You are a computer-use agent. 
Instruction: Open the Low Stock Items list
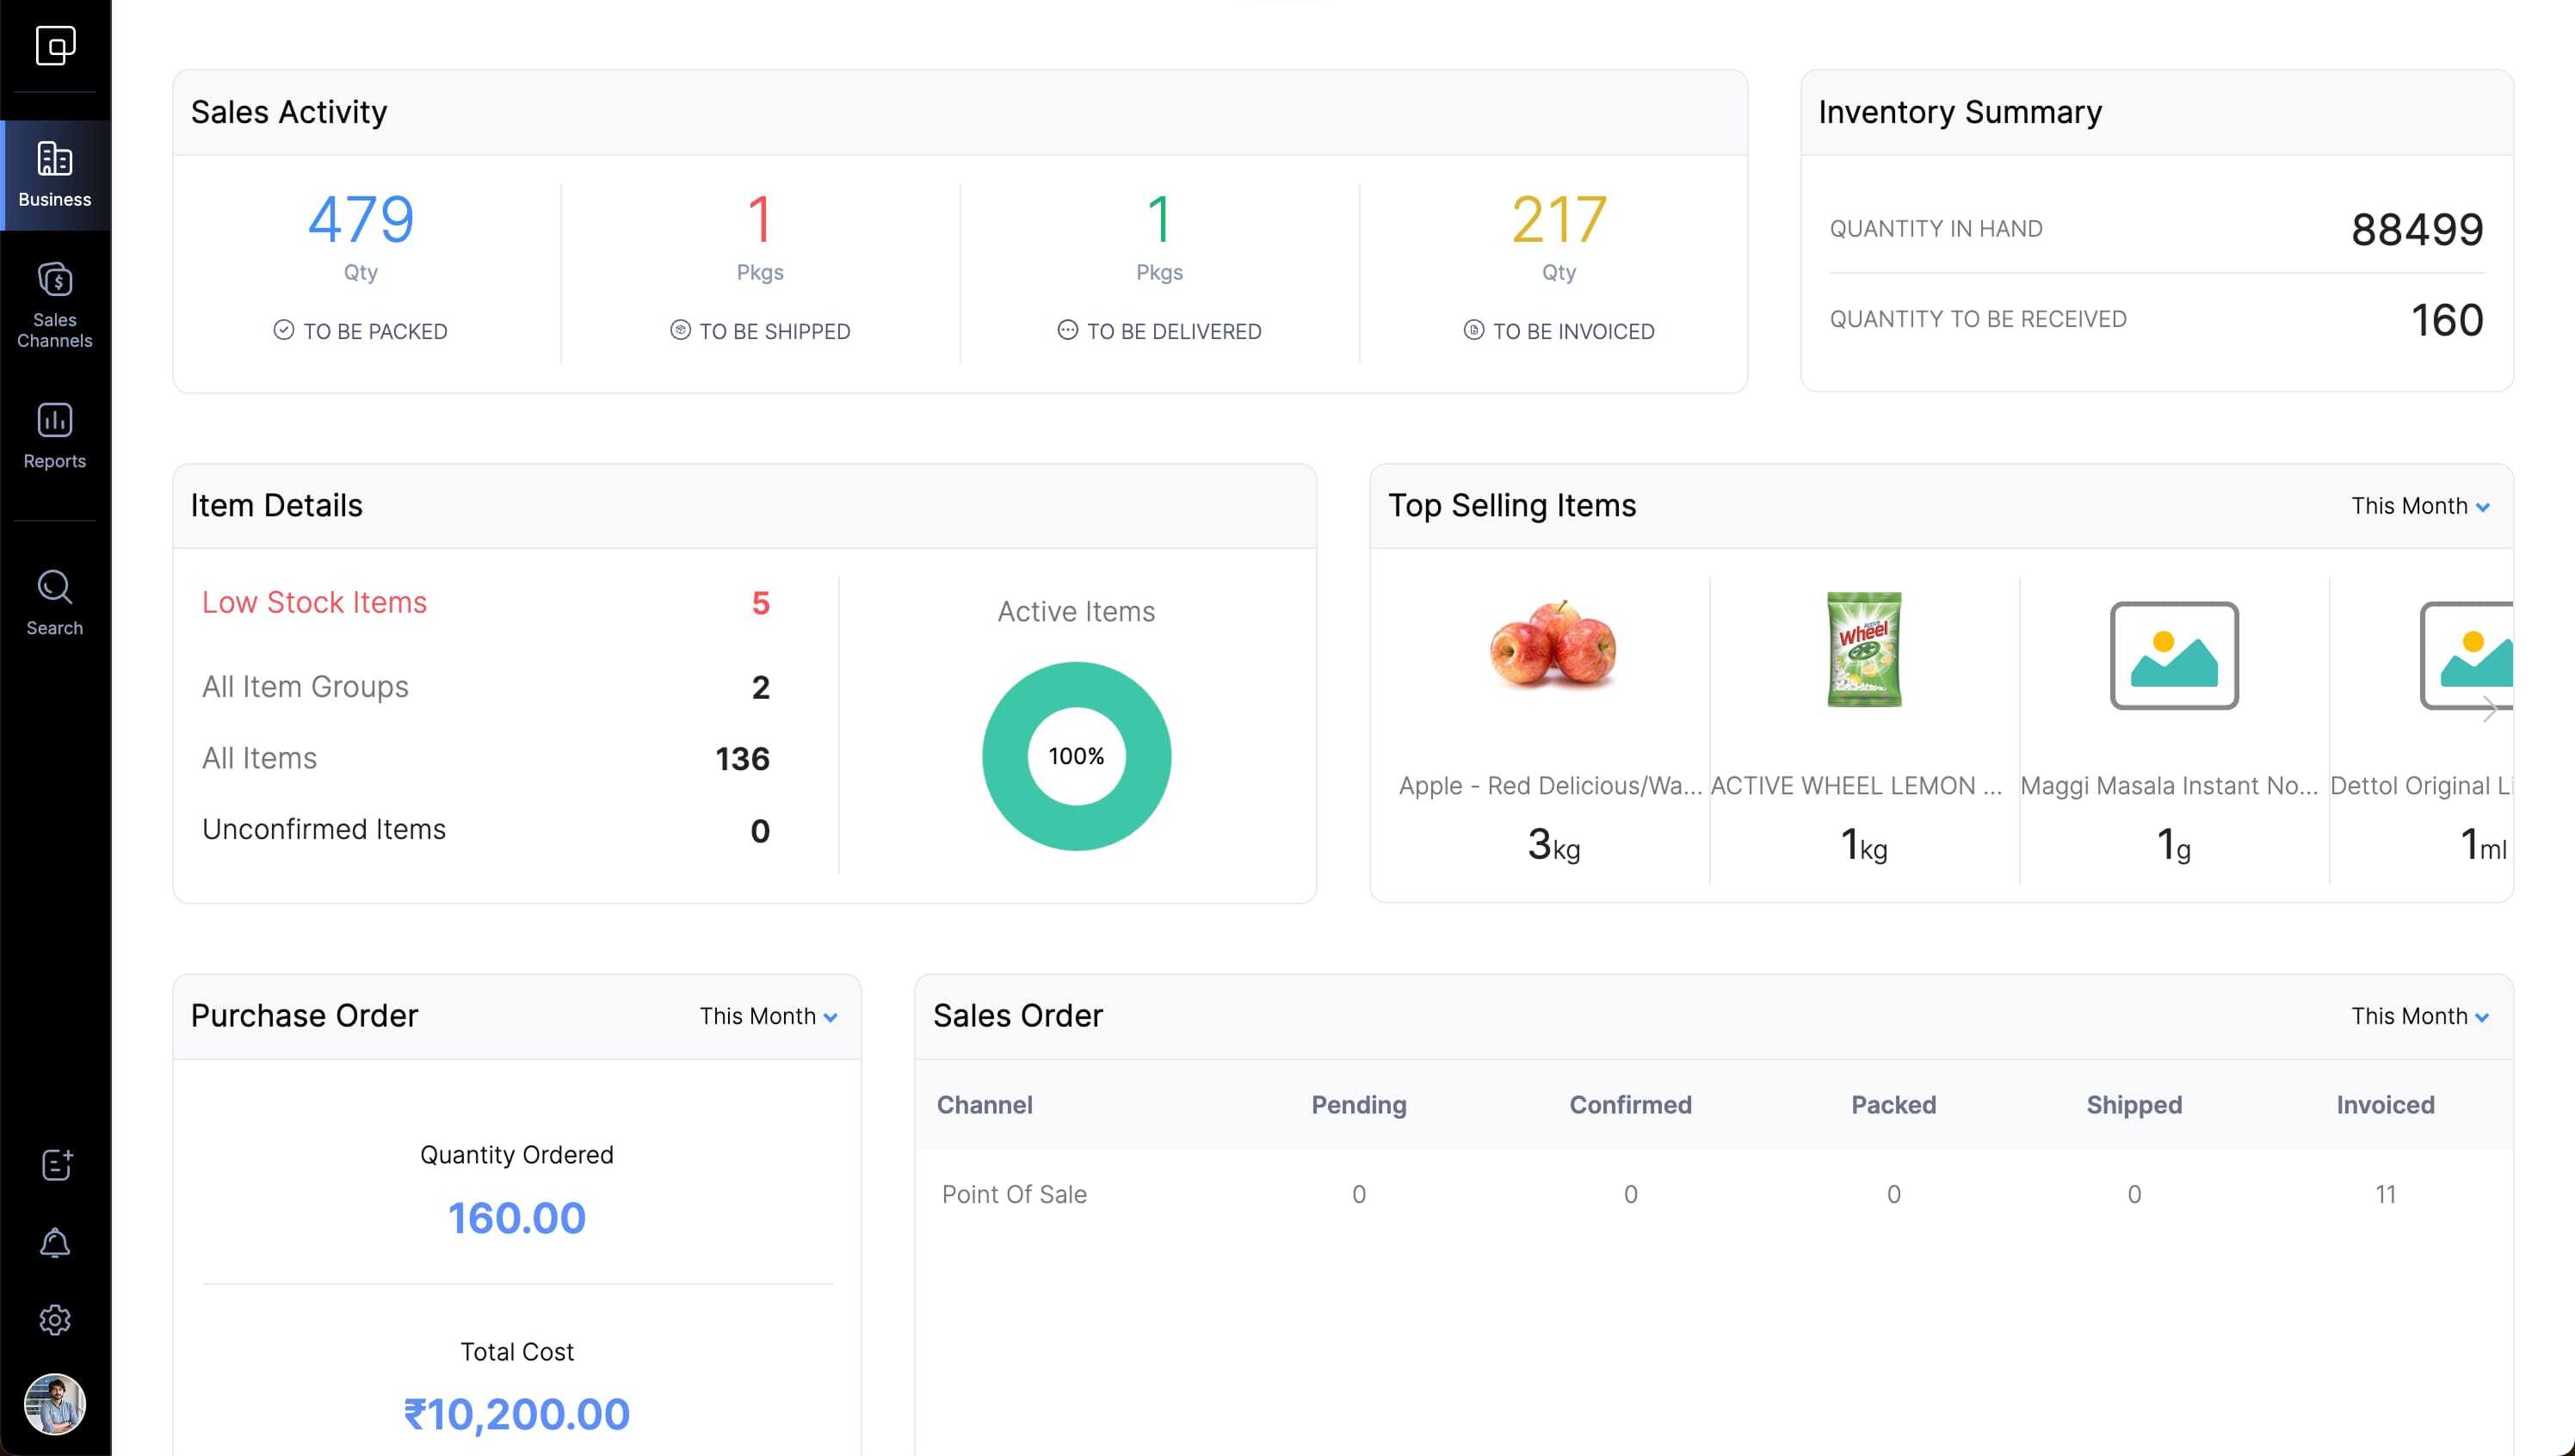pos(314,602)
